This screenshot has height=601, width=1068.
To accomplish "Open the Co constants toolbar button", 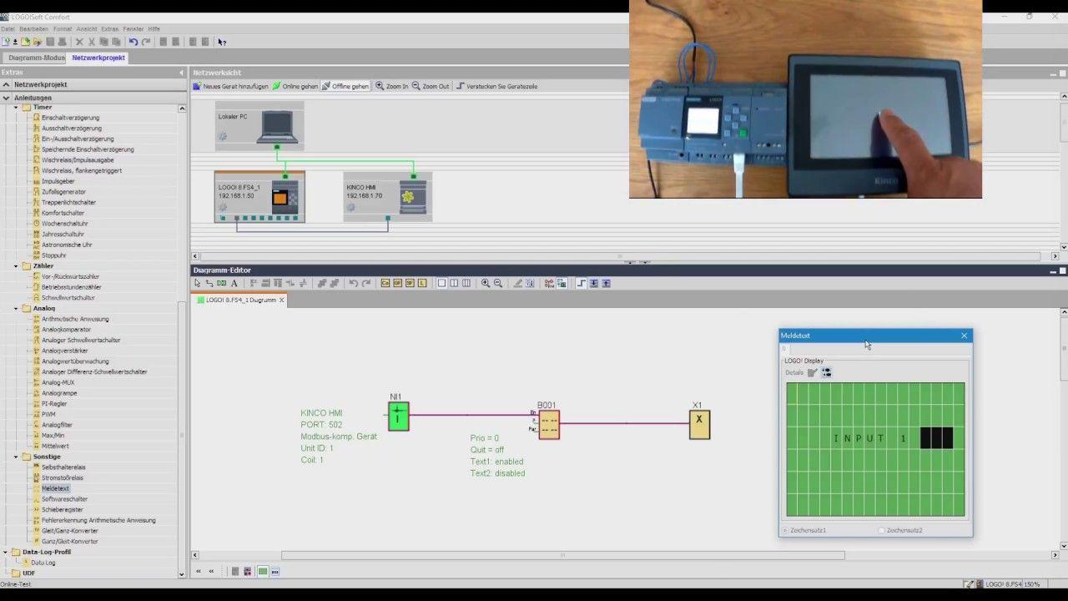I will pos(385,283).
